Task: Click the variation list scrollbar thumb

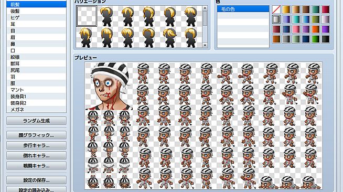Action: pyautogui.click(x=205, y=18)
